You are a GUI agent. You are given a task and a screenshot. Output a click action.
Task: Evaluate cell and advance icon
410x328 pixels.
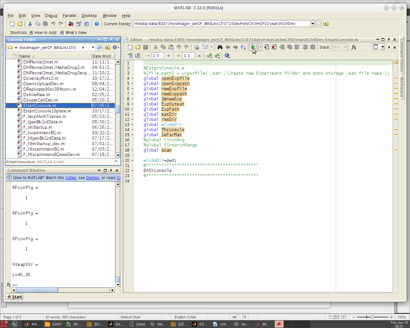138,56
